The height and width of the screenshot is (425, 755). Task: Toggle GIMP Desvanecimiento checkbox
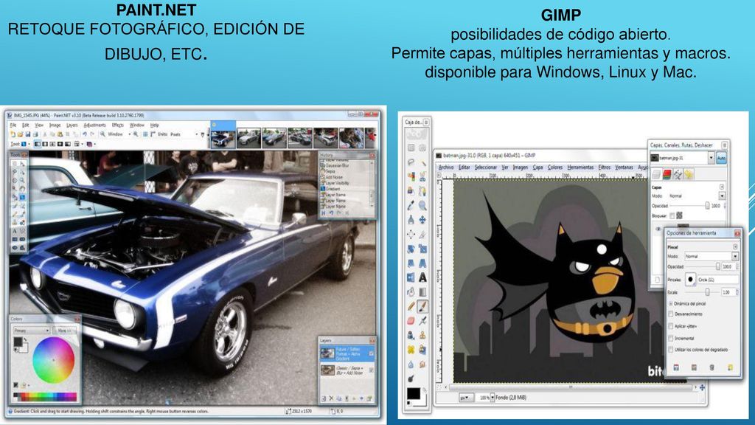pyautogui.click(x=671, y=314)
